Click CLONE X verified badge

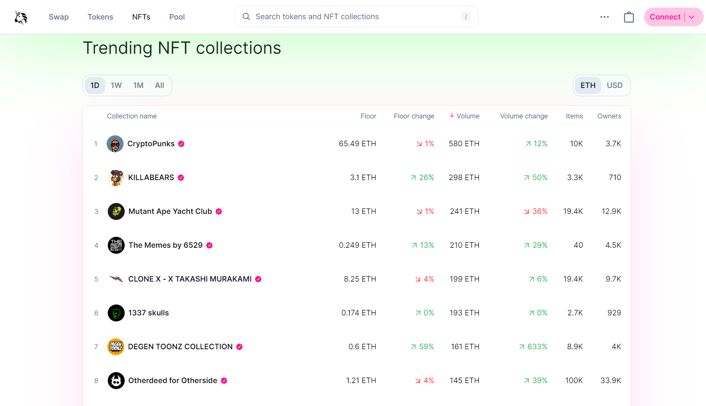258,279
